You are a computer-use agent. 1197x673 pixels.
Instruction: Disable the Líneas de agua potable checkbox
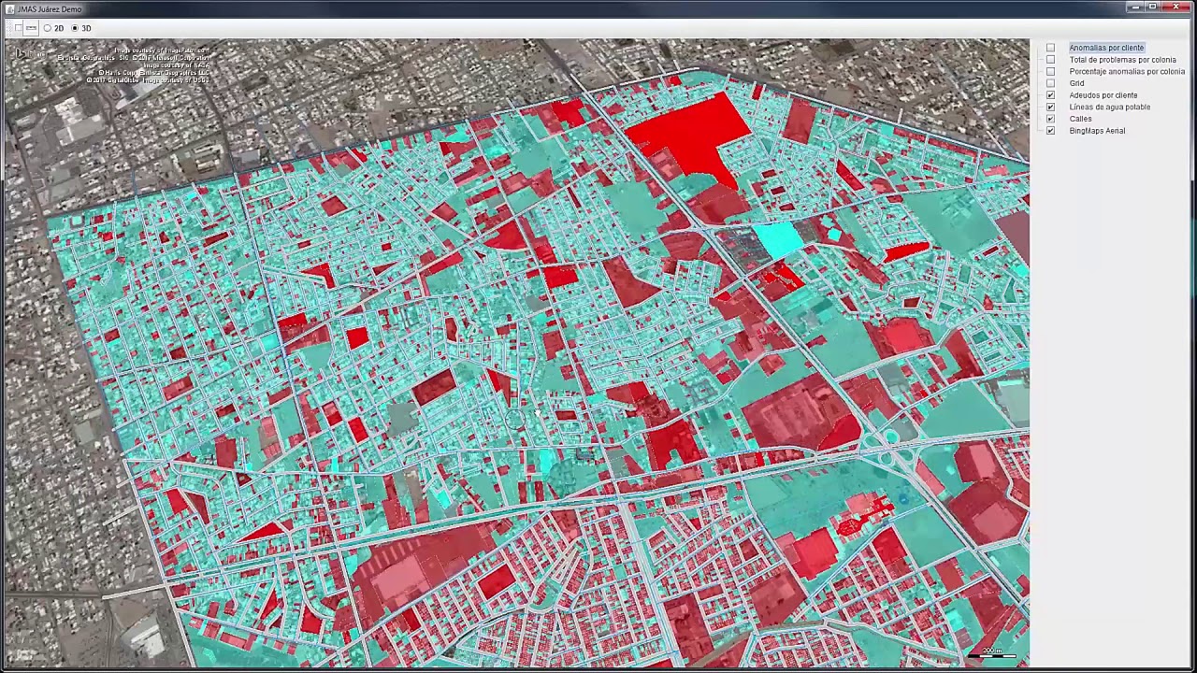coord(1050,107)
